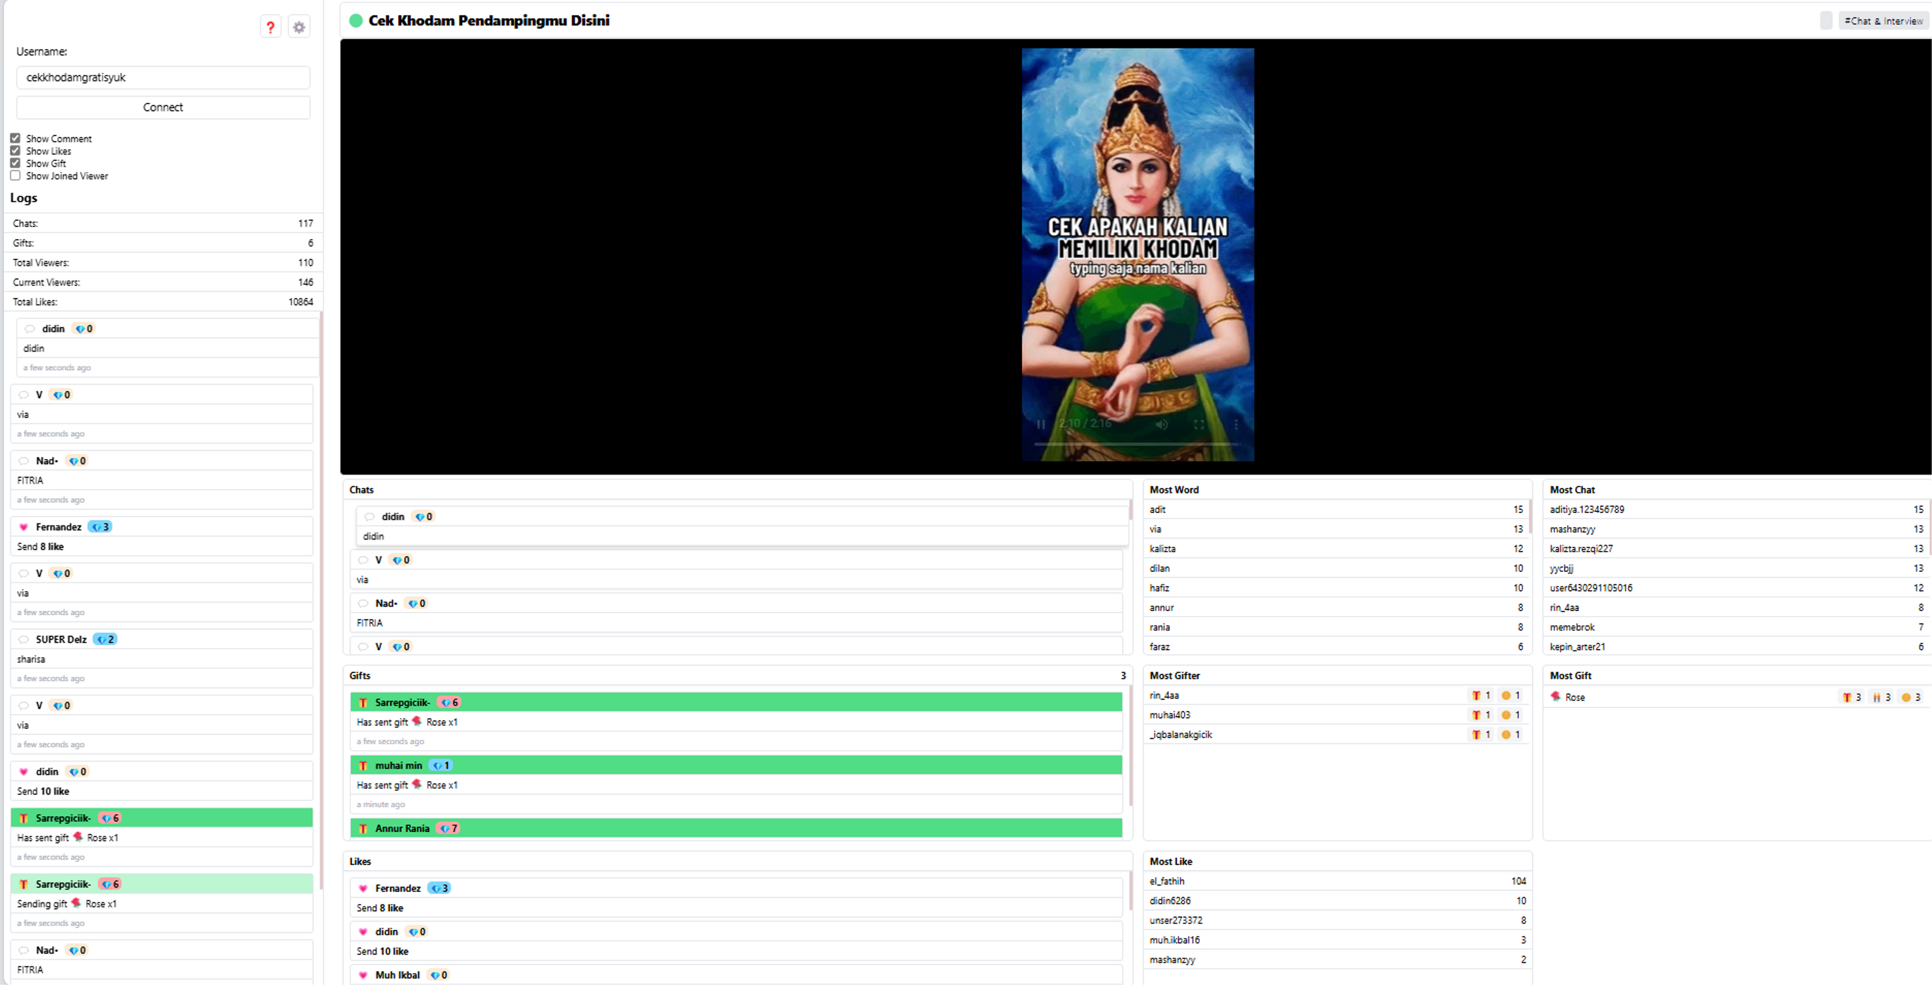The width and height of the screenshot is (1932, 985).
Task: Select 'muh.ikbal16' in Most Like list
Action: click(x=1174, y=939)
